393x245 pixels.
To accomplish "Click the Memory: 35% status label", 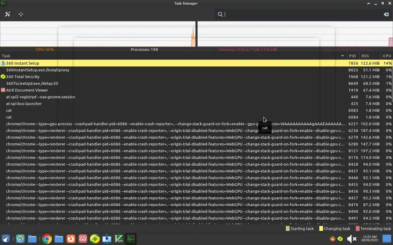I will (x=248, y=49).
